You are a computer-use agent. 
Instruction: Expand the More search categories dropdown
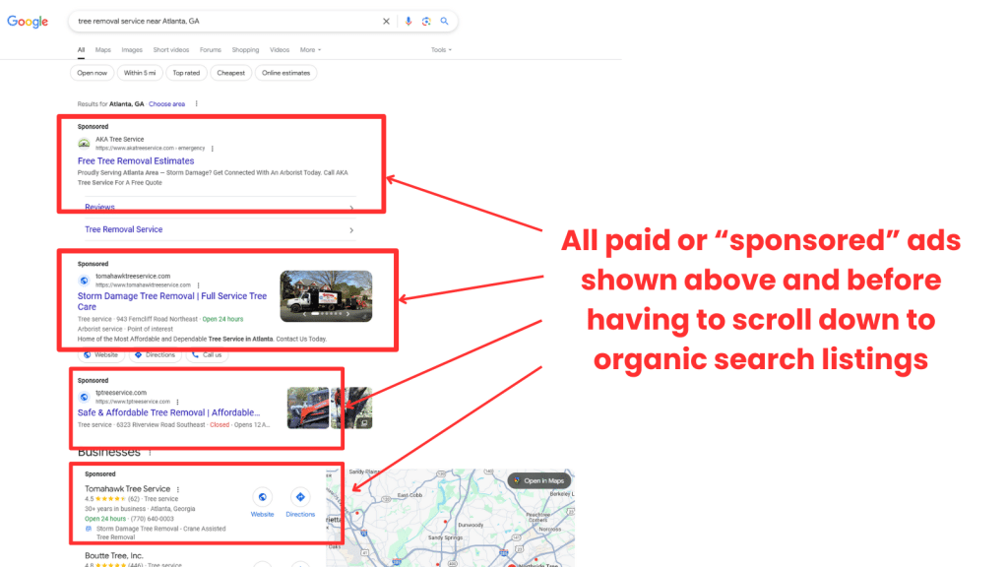[310, 50]
